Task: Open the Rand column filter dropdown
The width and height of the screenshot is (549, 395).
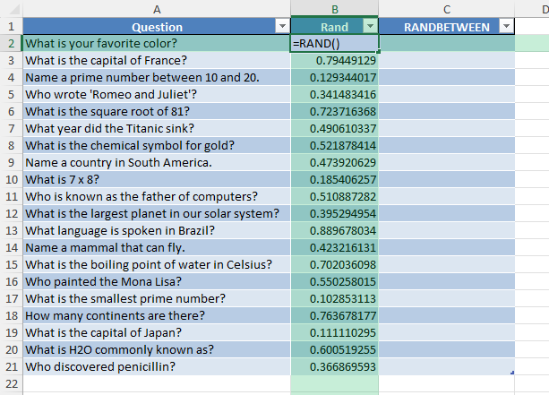Action: pos(370,26)
